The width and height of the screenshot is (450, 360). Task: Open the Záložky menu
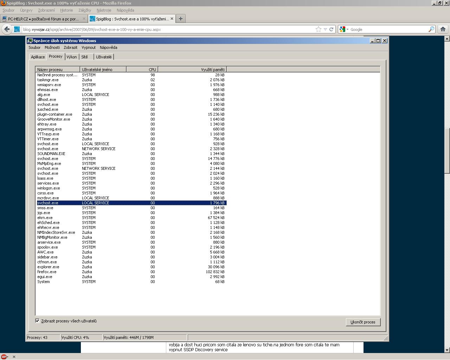pyautogui.click(x=85, y=10)
